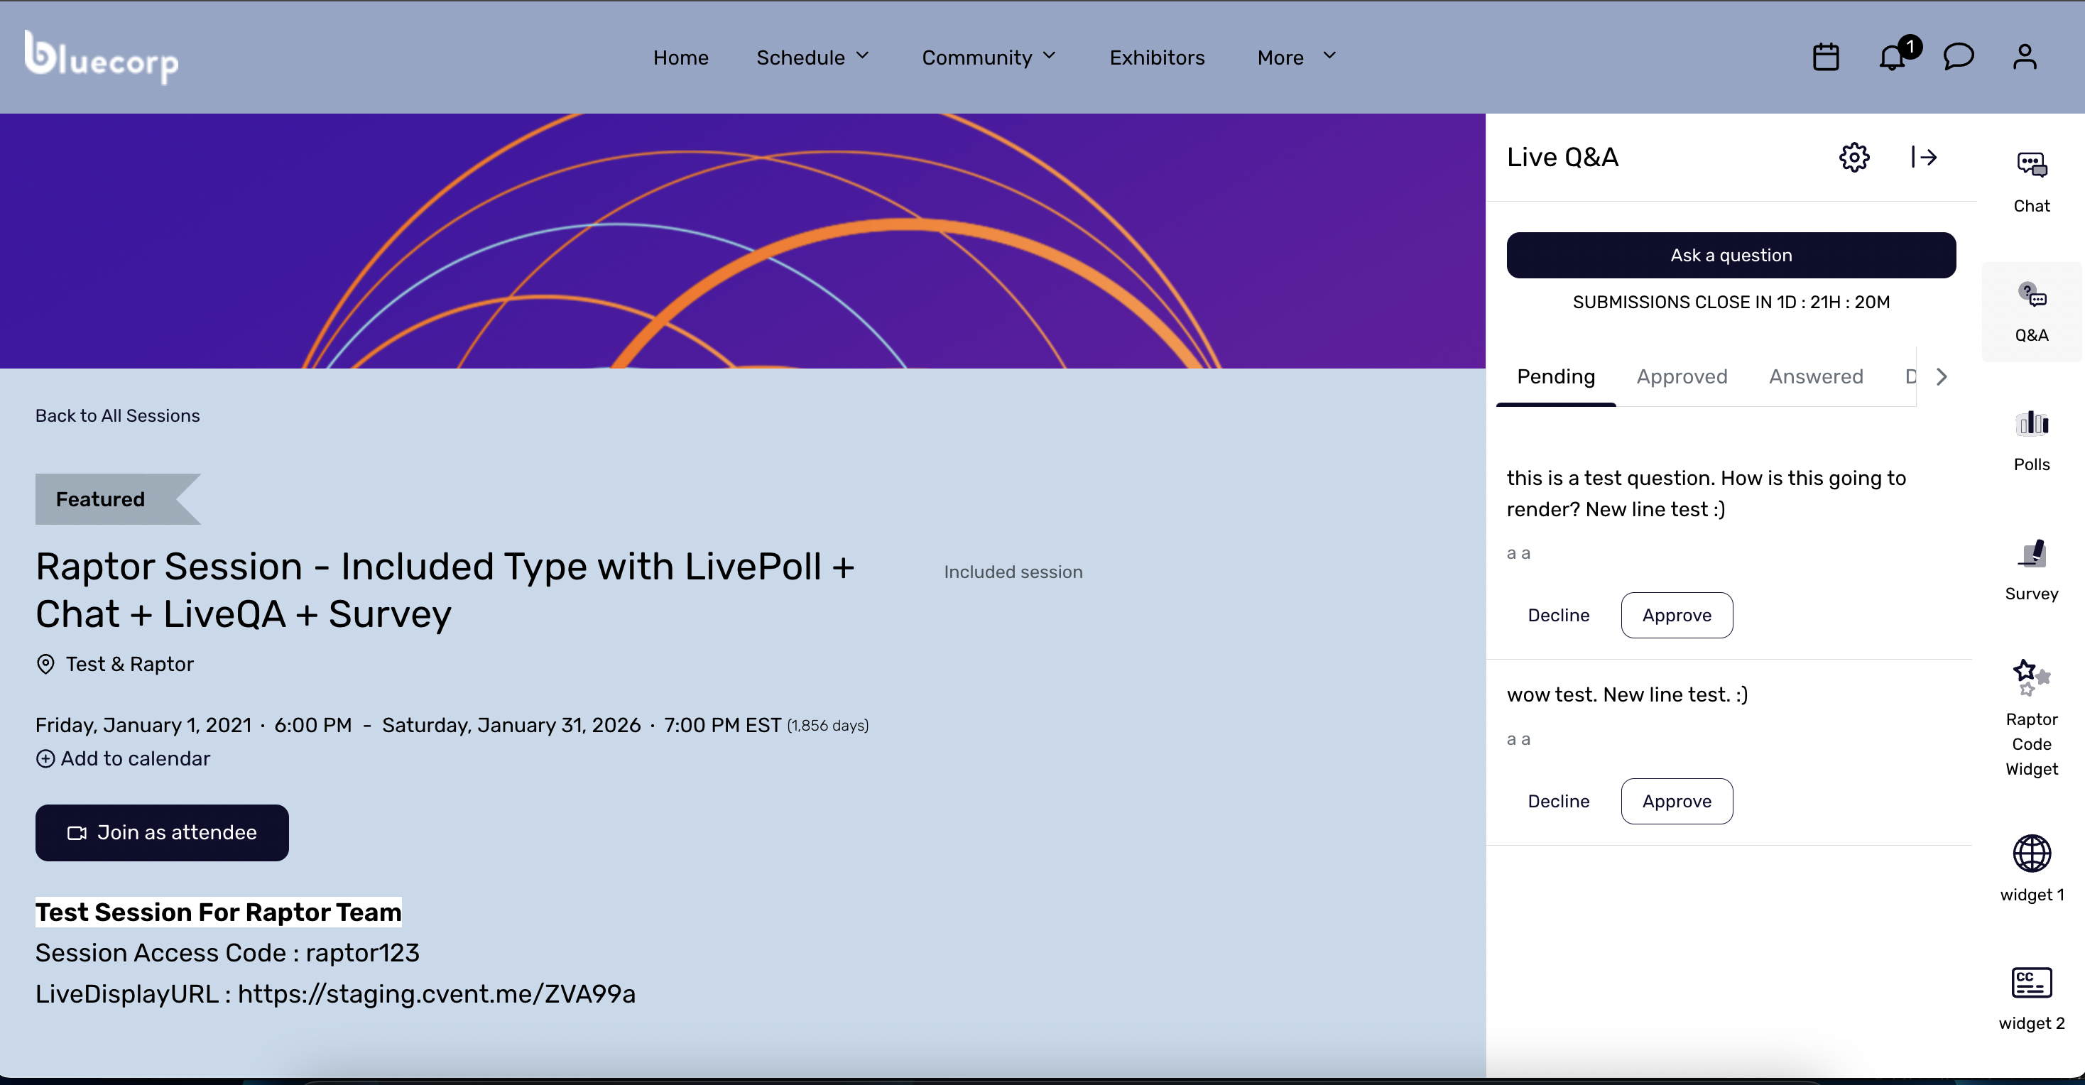Switch to the Answered tab
Screen dimensions: 2085x1085
1815,376
